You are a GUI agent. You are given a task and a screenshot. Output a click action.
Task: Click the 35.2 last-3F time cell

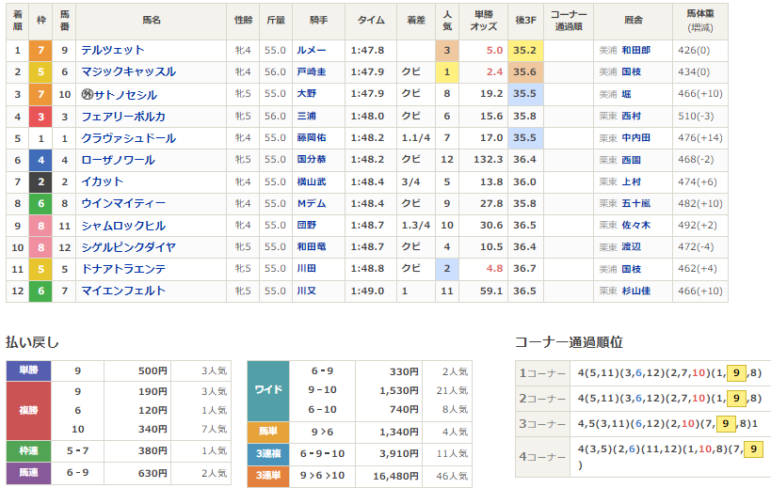[525, 50]
